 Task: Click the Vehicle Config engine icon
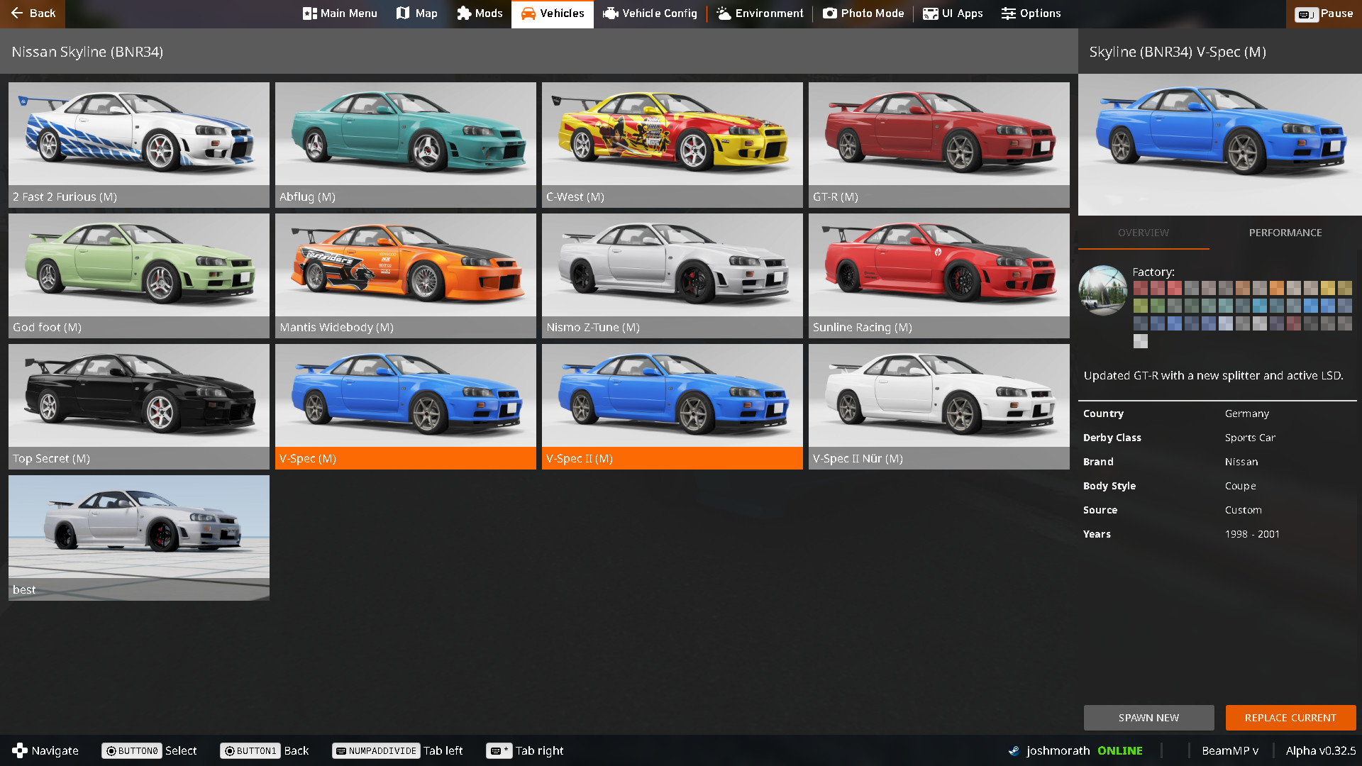click(x=610, y=13)
